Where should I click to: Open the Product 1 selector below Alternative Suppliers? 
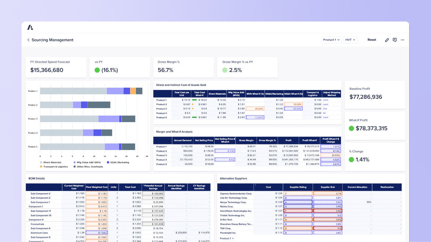coord(227,238)
